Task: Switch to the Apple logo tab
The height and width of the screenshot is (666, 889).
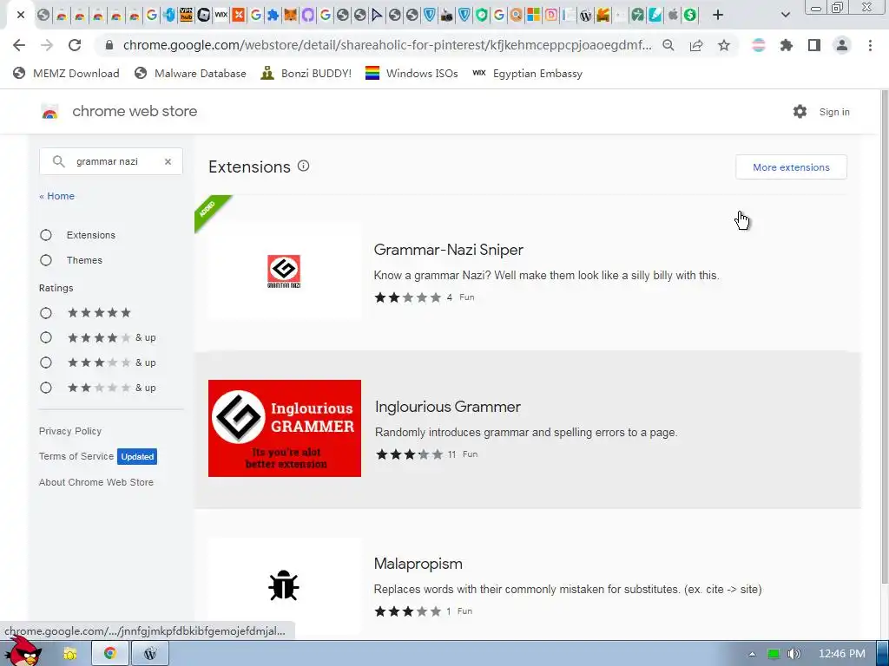Action: [x=673, y=15]
